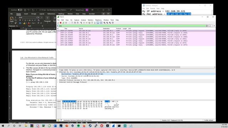Image resolution: width=228 pixels, height=128 pixels.
Task: Open the Design tab in Word
Action: pos(33,14)
